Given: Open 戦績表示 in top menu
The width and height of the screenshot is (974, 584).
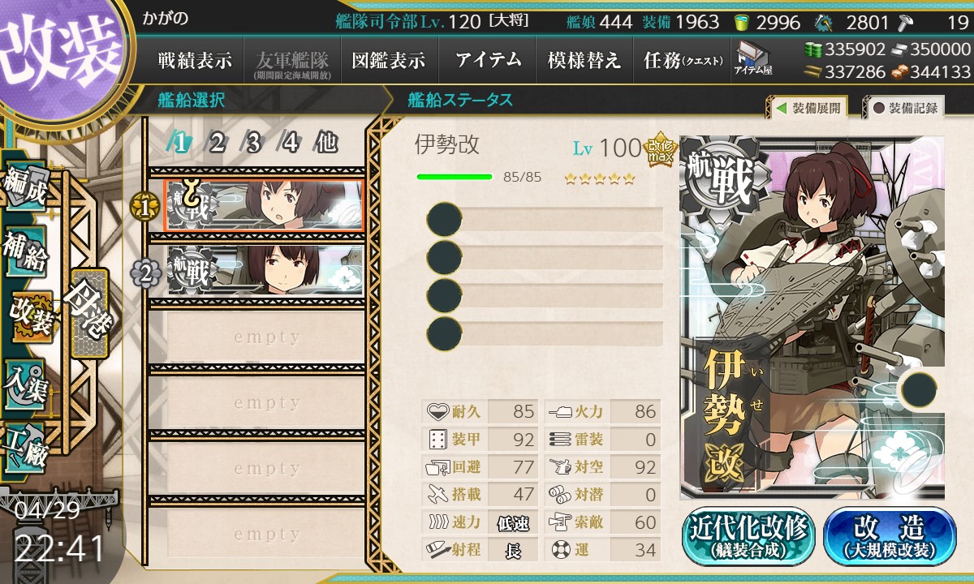Looking at the screenshot, I should (195, 60).
